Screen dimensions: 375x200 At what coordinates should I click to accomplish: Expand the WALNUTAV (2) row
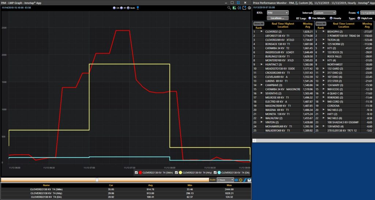(x=261, y=118)
